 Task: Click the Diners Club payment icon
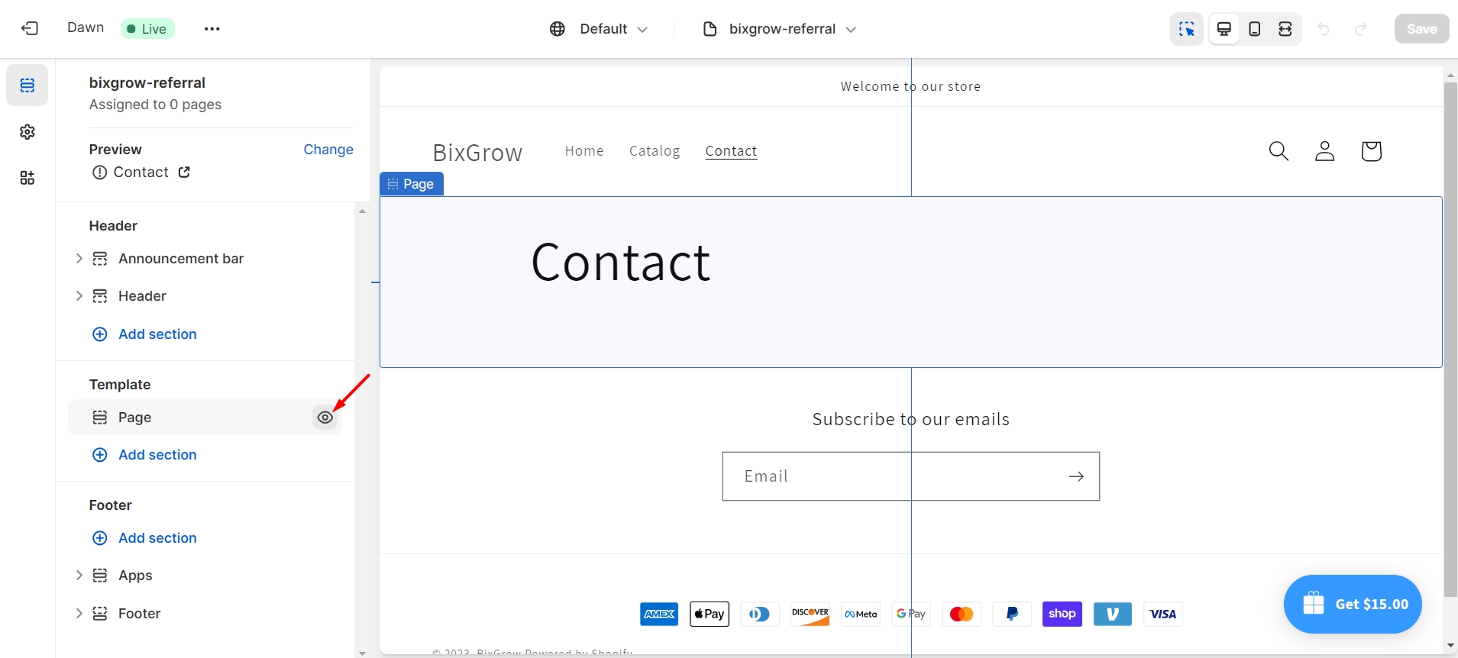760,614
